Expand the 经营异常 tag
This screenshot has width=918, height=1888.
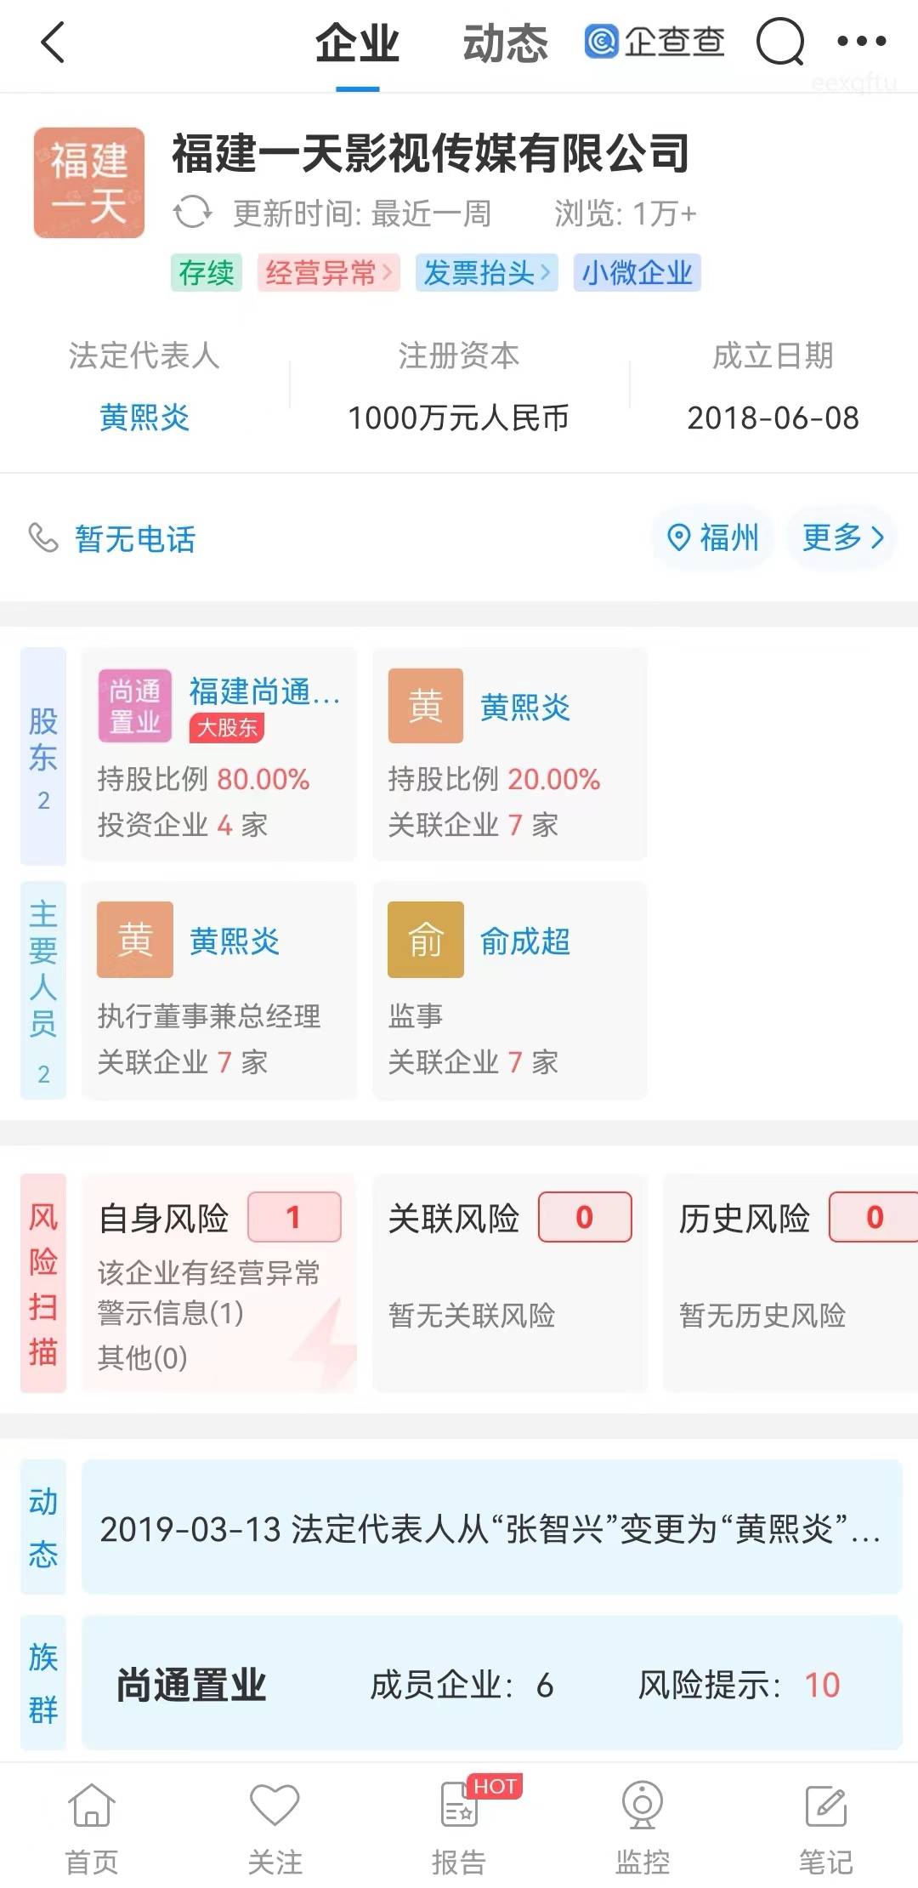[x=328, y=273]
